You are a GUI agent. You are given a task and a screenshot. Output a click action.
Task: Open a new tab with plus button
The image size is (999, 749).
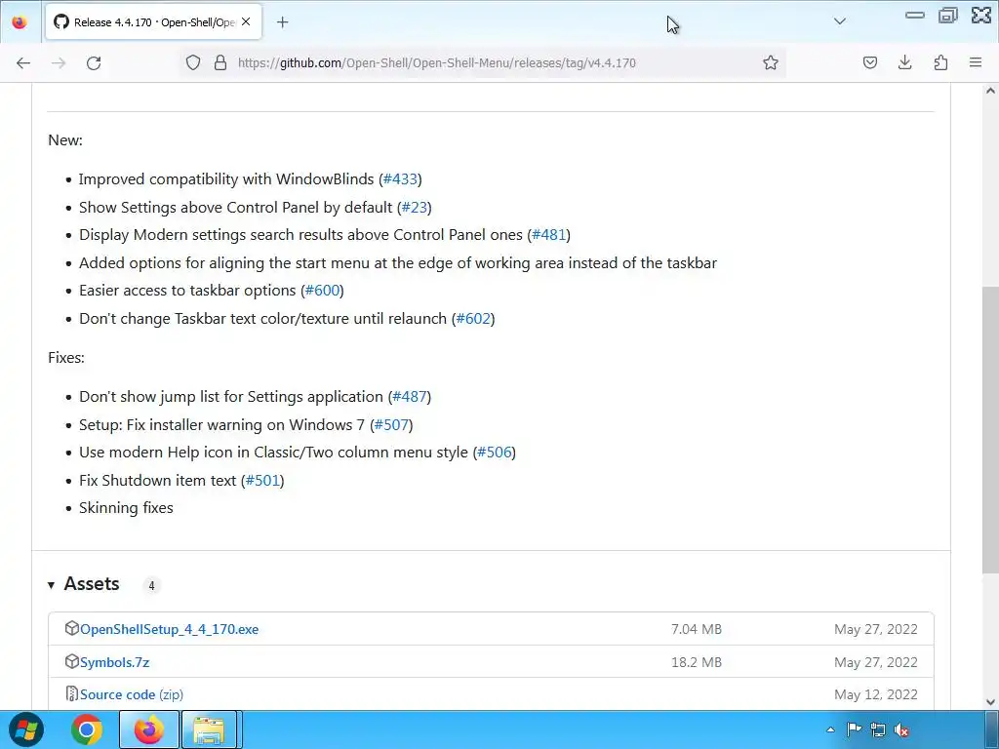[x=282, y=22]
